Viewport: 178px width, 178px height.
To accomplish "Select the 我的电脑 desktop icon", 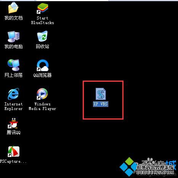I will coord(13,37).
